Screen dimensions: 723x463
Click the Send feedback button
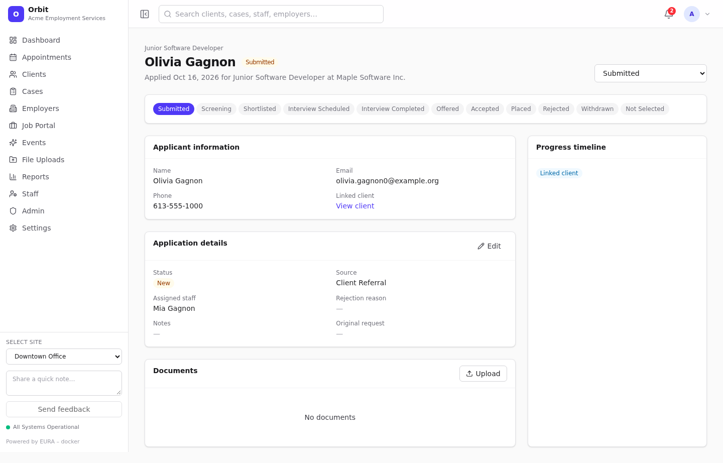click(x=64, y=409)
